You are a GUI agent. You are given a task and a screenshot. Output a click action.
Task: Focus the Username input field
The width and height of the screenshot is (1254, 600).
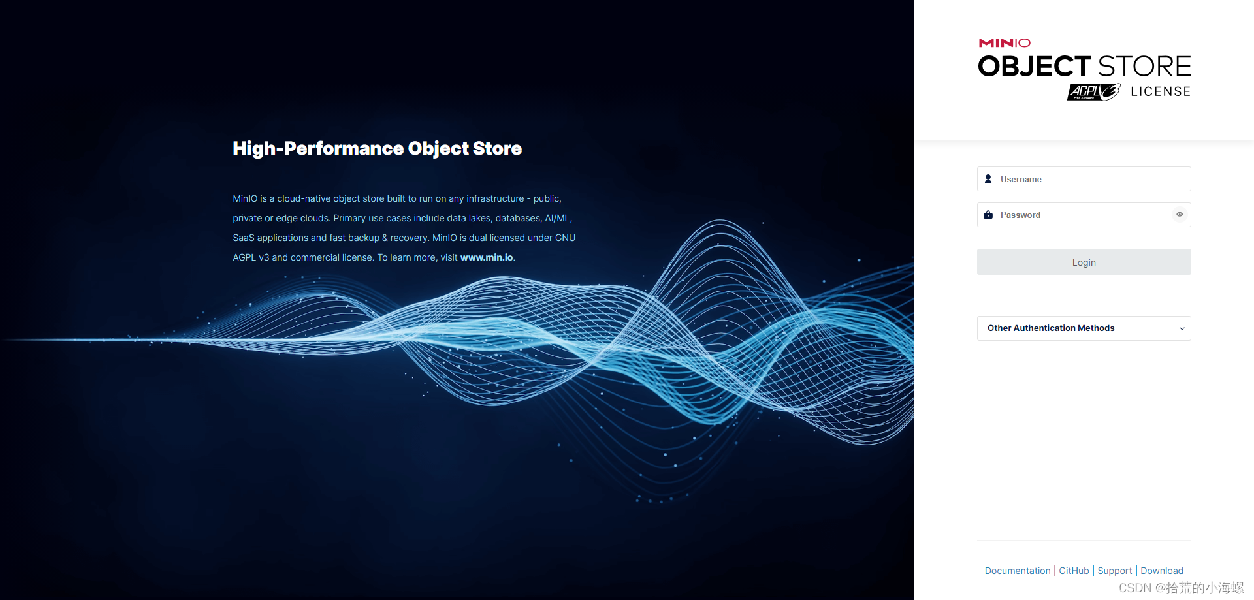pos(1084,179)
